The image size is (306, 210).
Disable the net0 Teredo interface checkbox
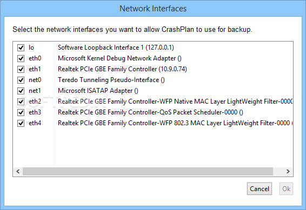click(x=21, y=80)
